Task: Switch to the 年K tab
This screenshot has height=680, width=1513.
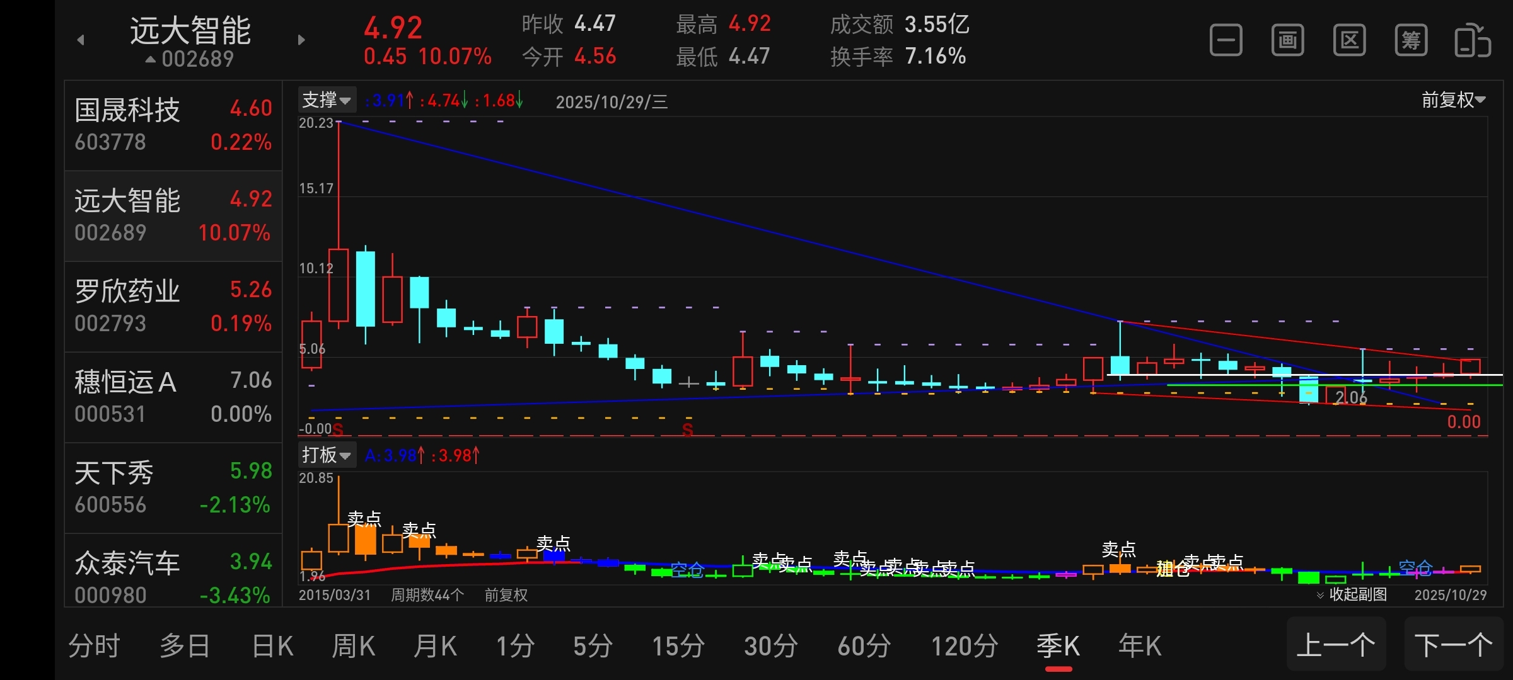Action: [1139, 646]
